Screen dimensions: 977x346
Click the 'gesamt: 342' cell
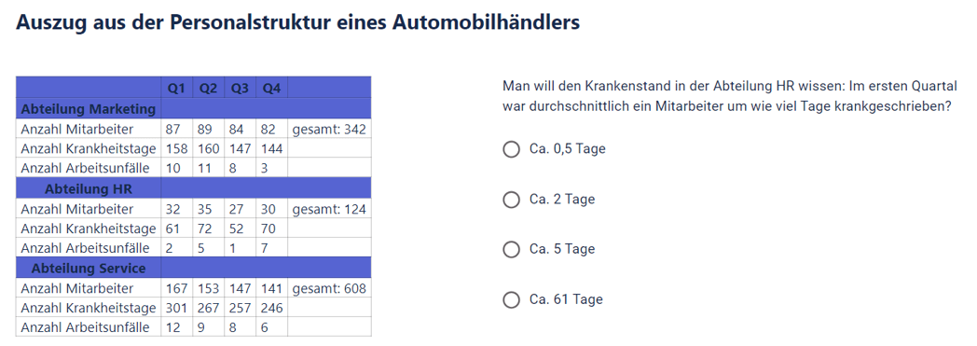pos(330,130)
